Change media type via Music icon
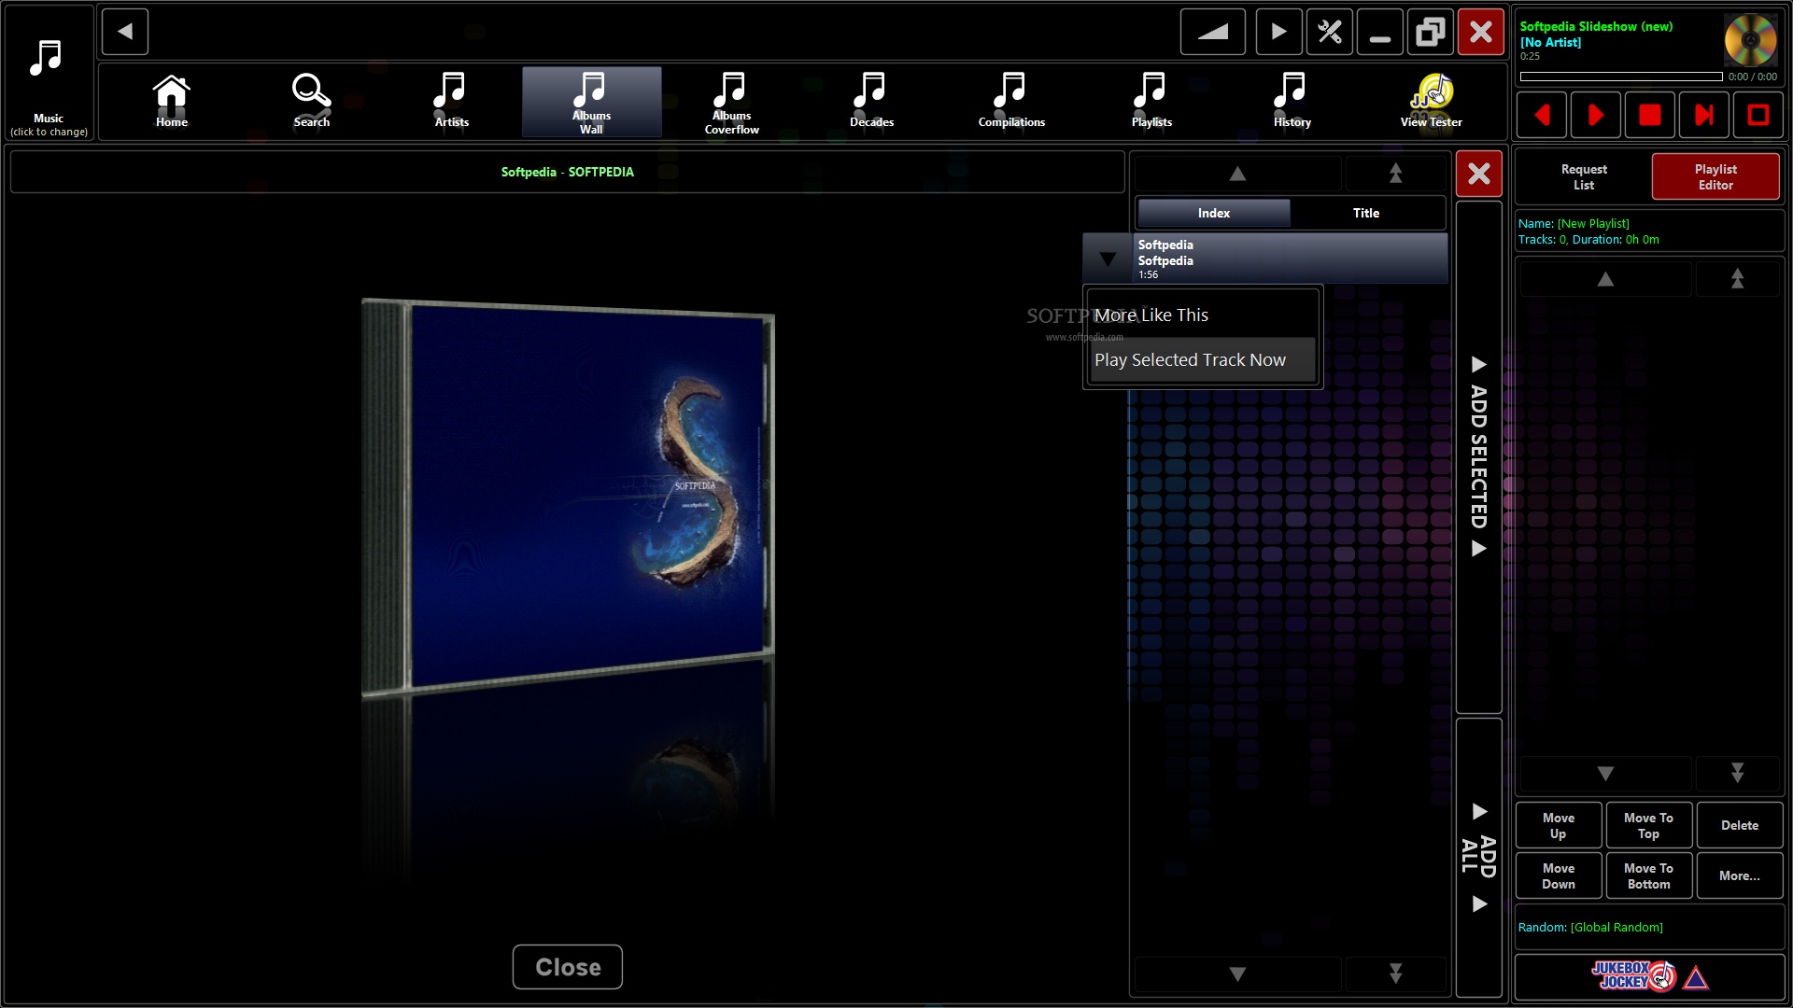1793x1008 pixels. 48,73
